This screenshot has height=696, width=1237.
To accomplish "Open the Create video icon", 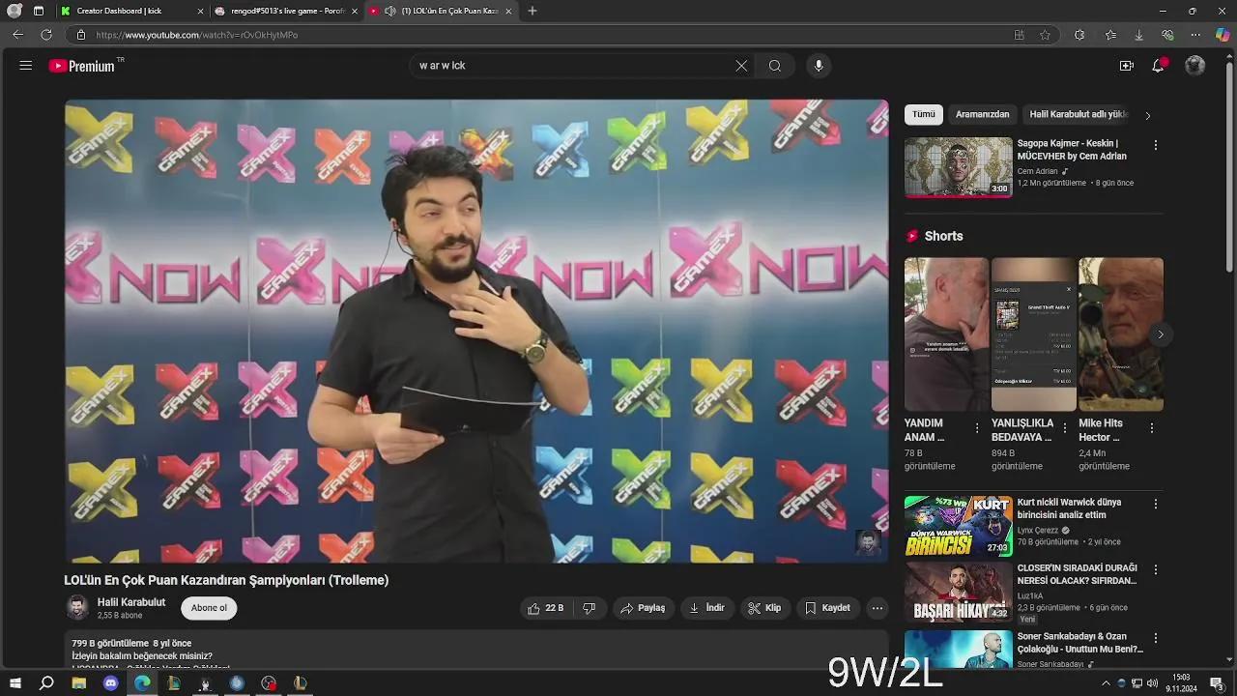I will click(x=1127, y=66).
